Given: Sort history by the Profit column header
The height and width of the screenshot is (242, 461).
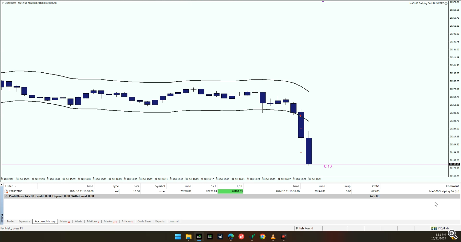Looking at the screenshot, I should [375, 186].
